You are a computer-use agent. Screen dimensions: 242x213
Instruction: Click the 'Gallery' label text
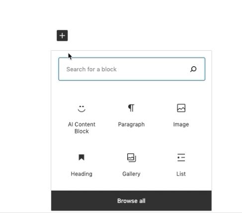(131, 174)
